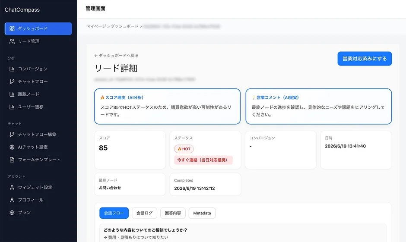Click the question どのような内容についてのご相談でしょうか？
This screenshot has width=406, height=242.
pyautogui.click(x=146, y=230)
